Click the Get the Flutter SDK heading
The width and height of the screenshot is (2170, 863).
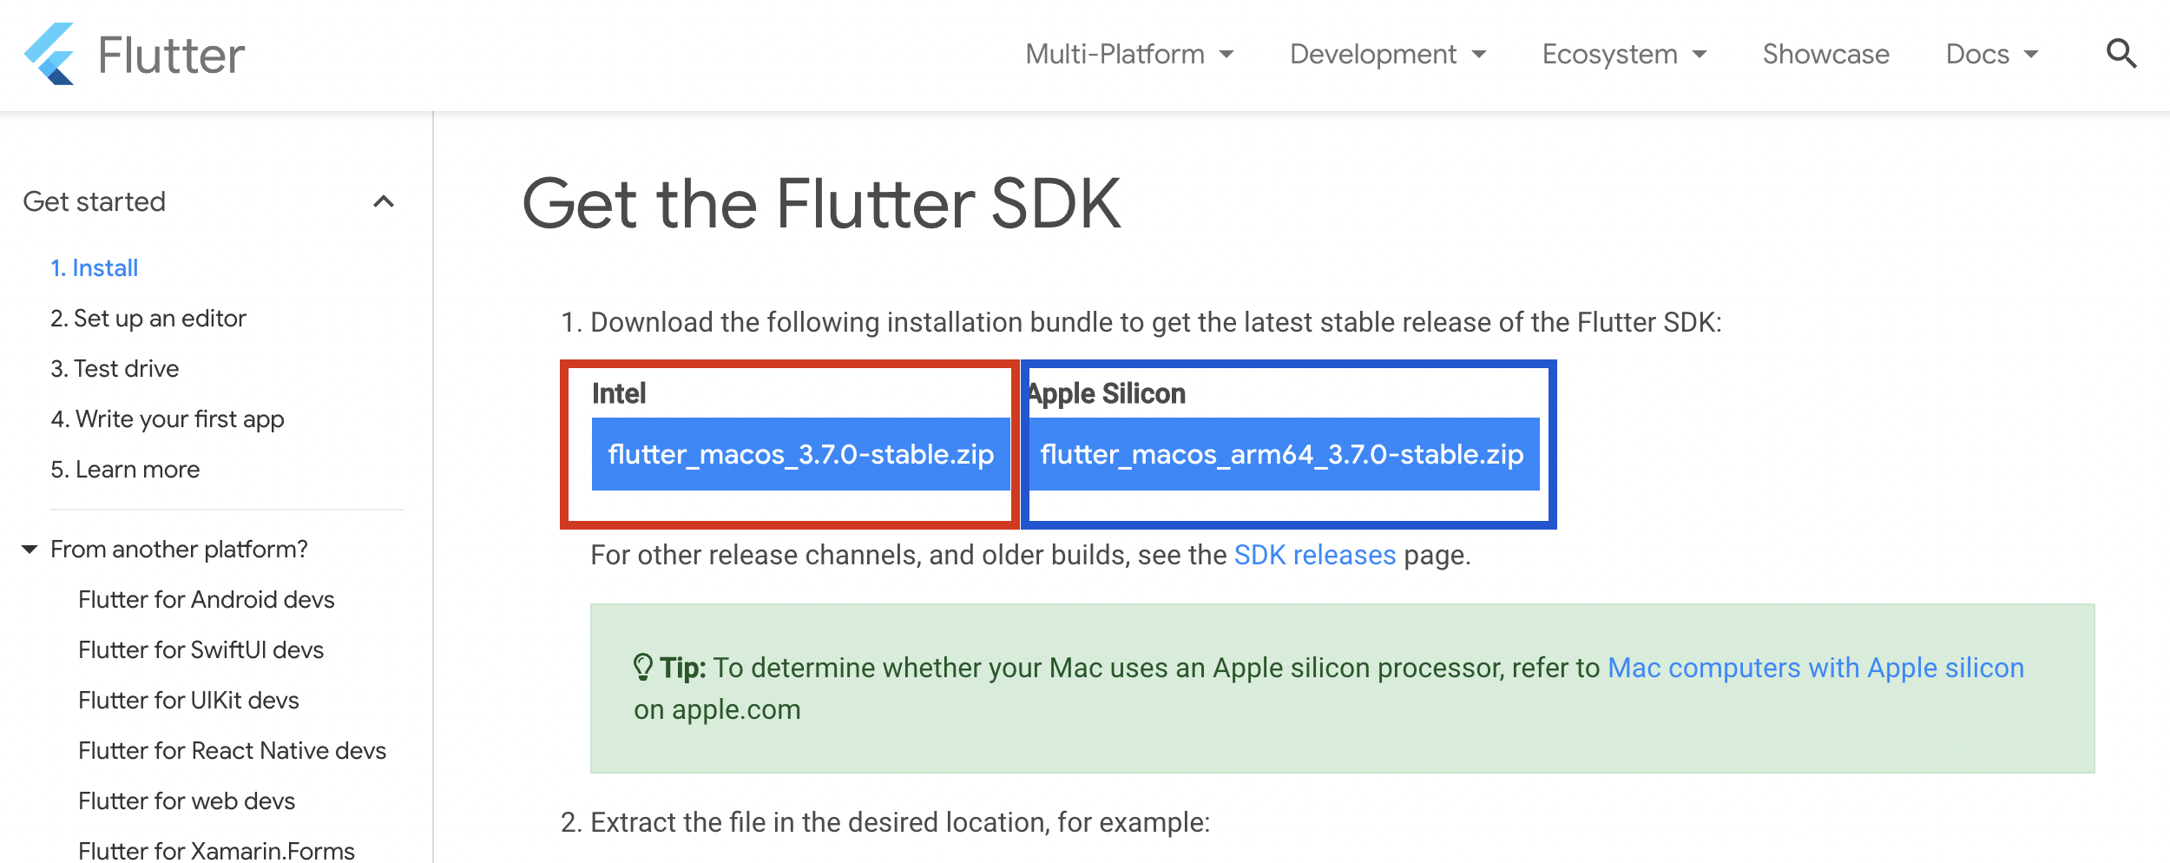(821, 204)
